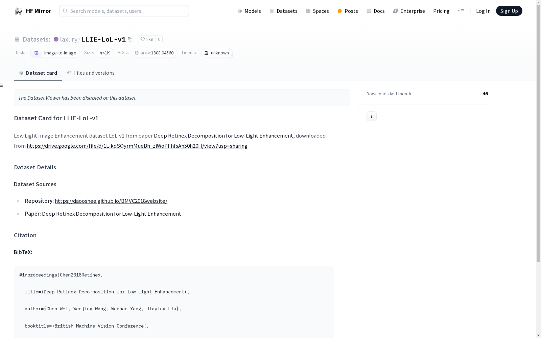Image resolution: width=541 pixels, height=338 pixels.
Task: Toggle the table of contents sidebar icon
Action: (1, 85)
